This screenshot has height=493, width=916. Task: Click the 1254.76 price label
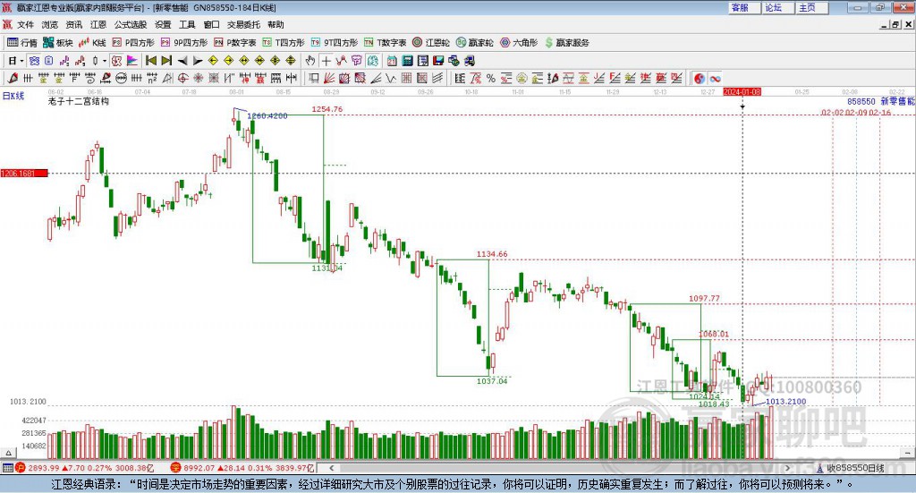327,109
